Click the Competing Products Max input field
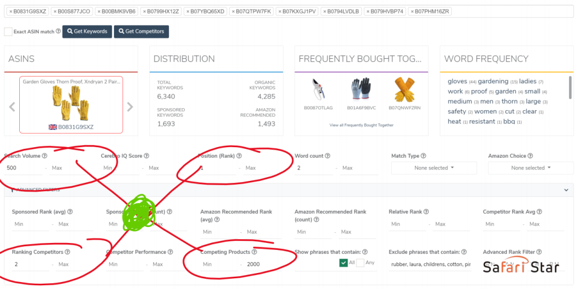 [268, 264]
